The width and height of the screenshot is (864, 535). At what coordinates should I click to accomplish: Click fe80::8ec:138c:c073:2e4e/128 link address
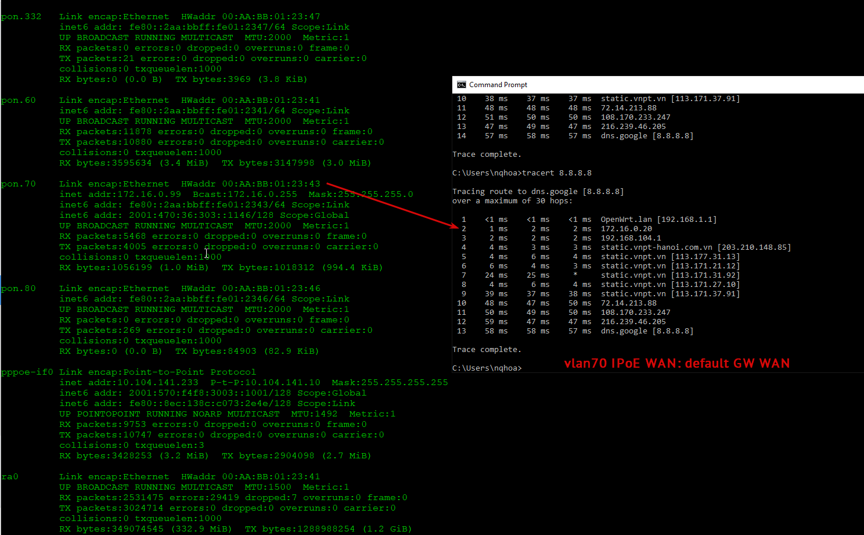pos(210,403)
